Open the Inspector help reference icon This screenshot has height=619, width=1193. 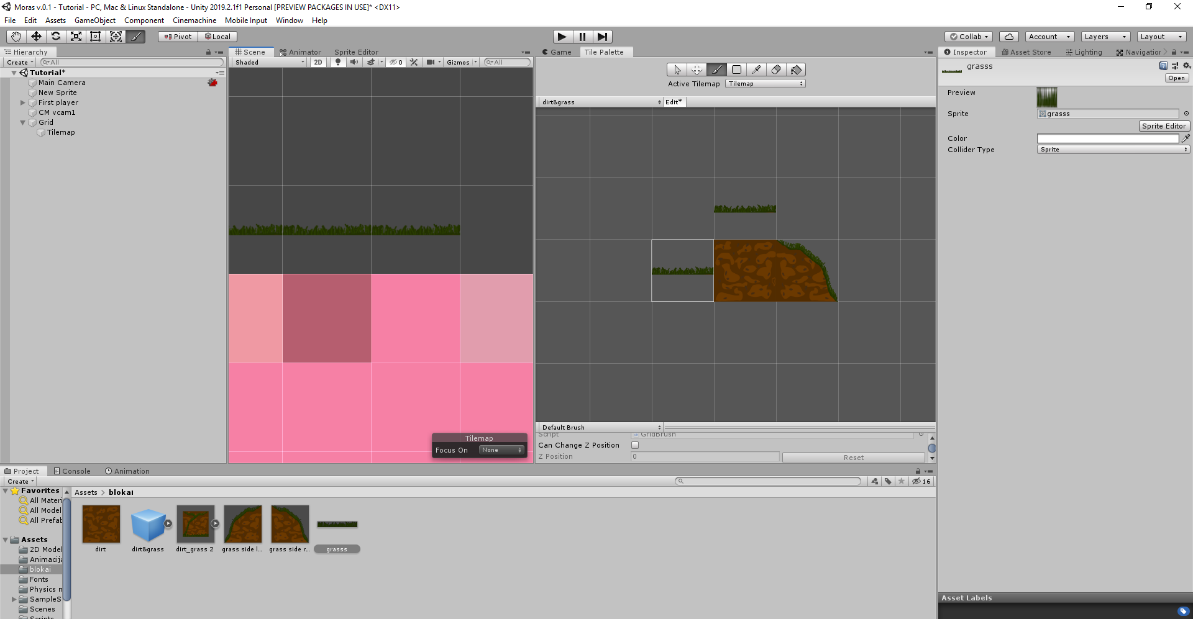click(1163, 66)
